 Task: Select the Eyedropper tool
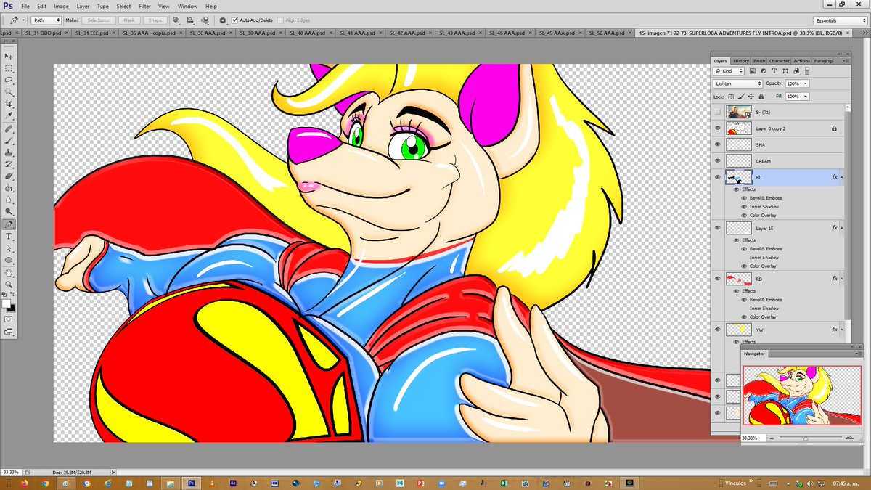point(9,116)
